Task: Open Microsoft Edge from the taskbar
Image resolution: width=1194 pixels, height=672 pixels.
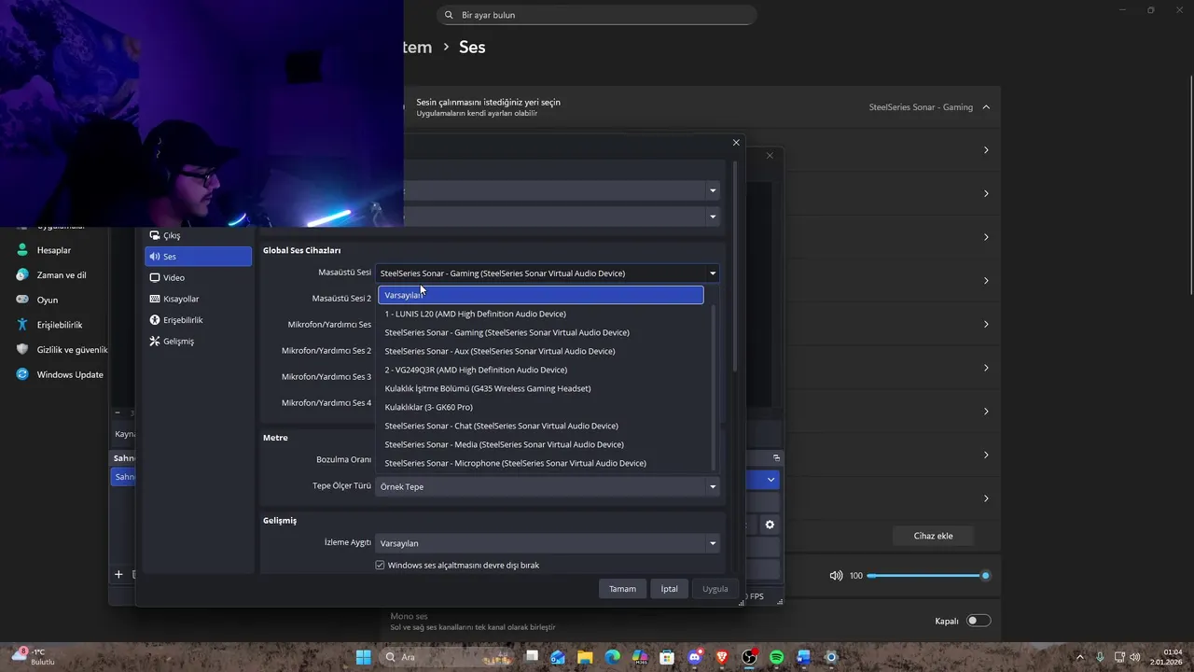Action: (612, 657)
